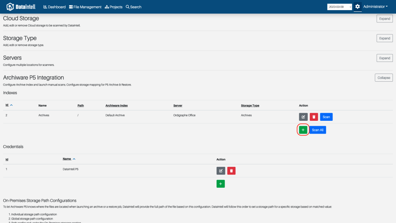Open the settings gear icon
The width and height of the screenshot is (396, 223).
point(357,7)
